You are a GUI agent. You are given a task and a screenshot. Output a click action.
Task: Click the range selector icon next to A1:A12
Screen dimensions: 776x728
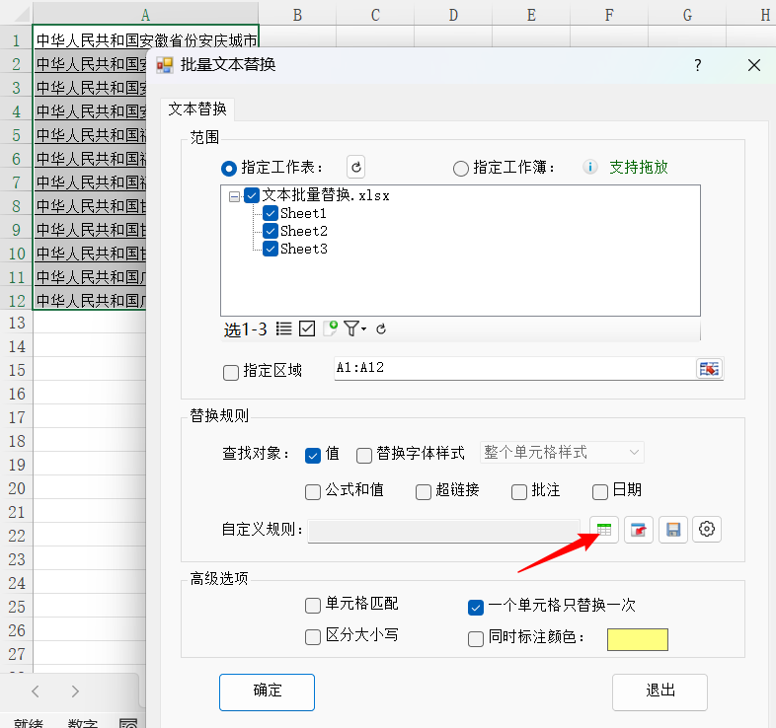point(709,369)
